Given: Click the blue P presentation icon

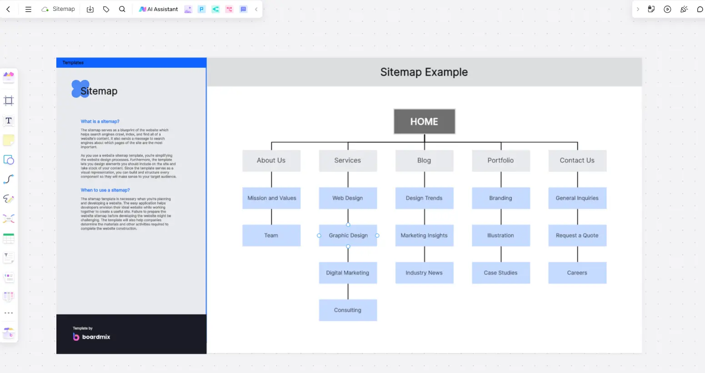Looking at the screenshot, I should [202, 9].
